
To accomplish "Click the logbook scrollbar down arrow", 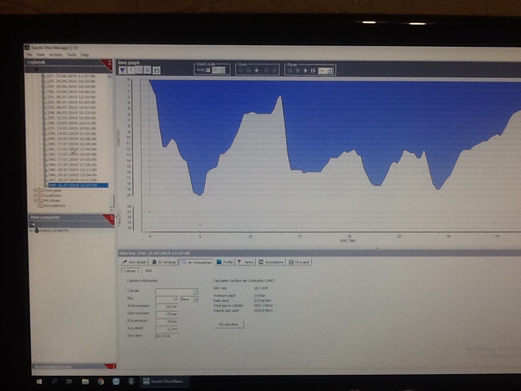I will point(111,210).
